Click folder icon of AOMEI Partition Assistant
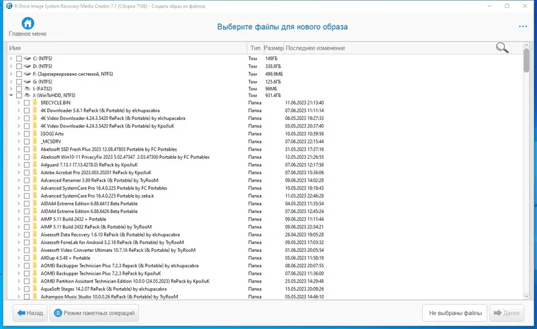Screen dimensions: 537x329 35,281
